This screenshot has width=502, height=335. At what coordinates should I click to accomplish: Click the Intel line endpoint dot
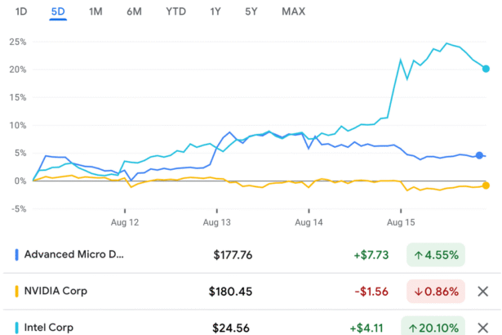(486, 69)
